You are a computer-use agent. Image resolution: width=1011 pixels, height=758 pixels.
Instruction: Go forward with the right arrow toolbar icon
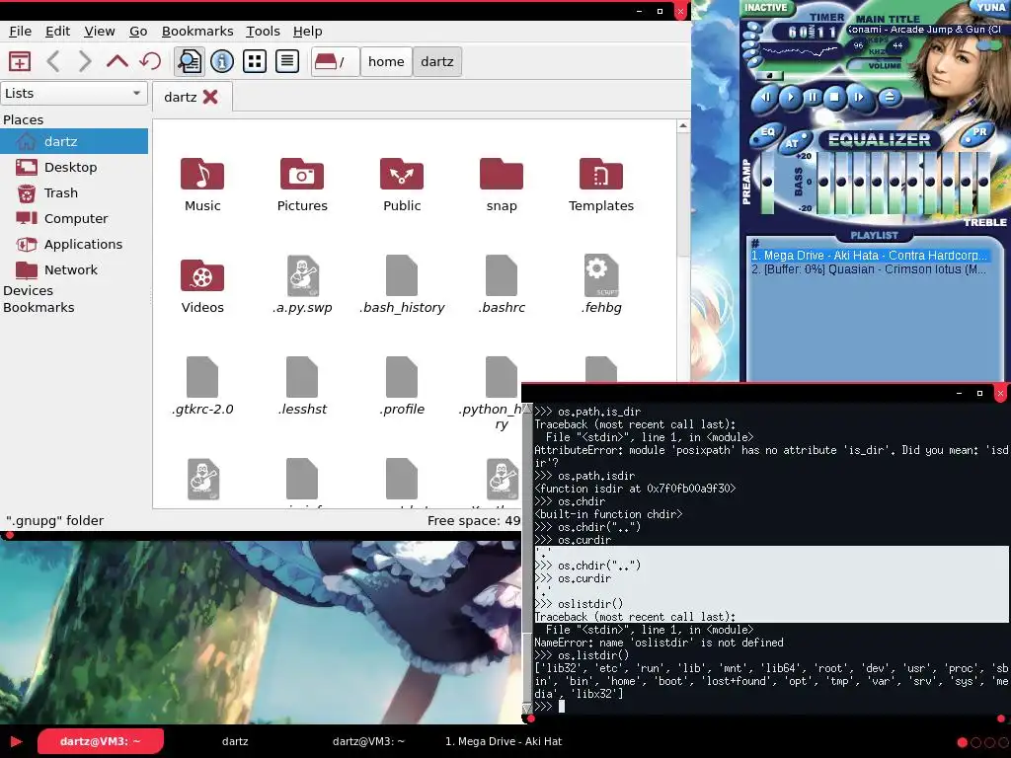tap(85, 61)
